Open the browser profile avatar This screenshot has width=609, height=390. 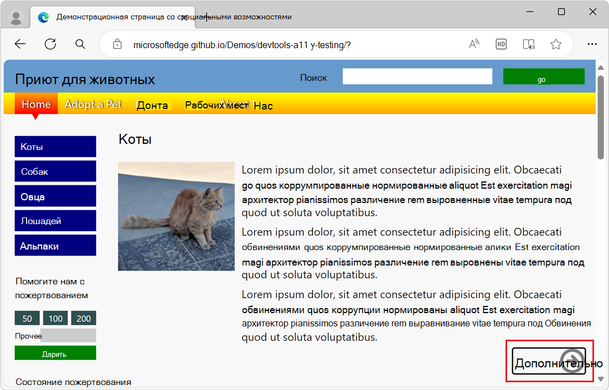tap(16, 17)
